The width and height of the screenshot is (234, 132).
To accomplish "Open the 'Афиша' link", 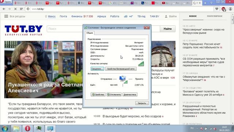I will pyautogui.click(x=102, y=16).
